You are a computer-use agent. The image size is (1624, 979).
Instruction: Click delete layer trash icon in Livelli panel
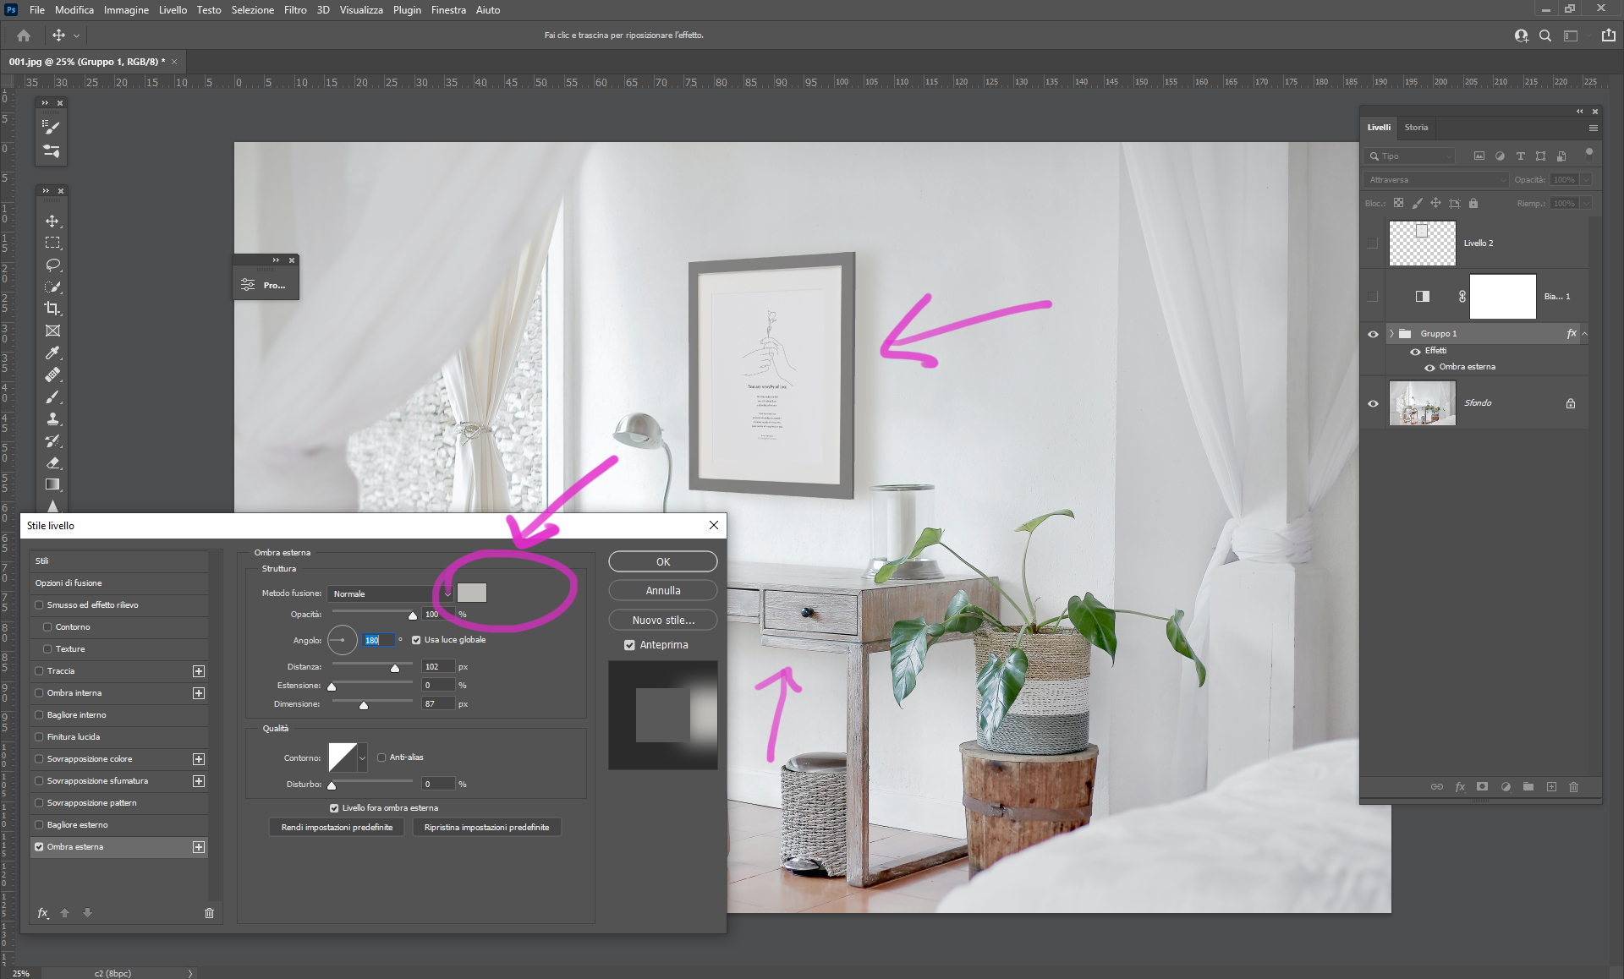1573,786
